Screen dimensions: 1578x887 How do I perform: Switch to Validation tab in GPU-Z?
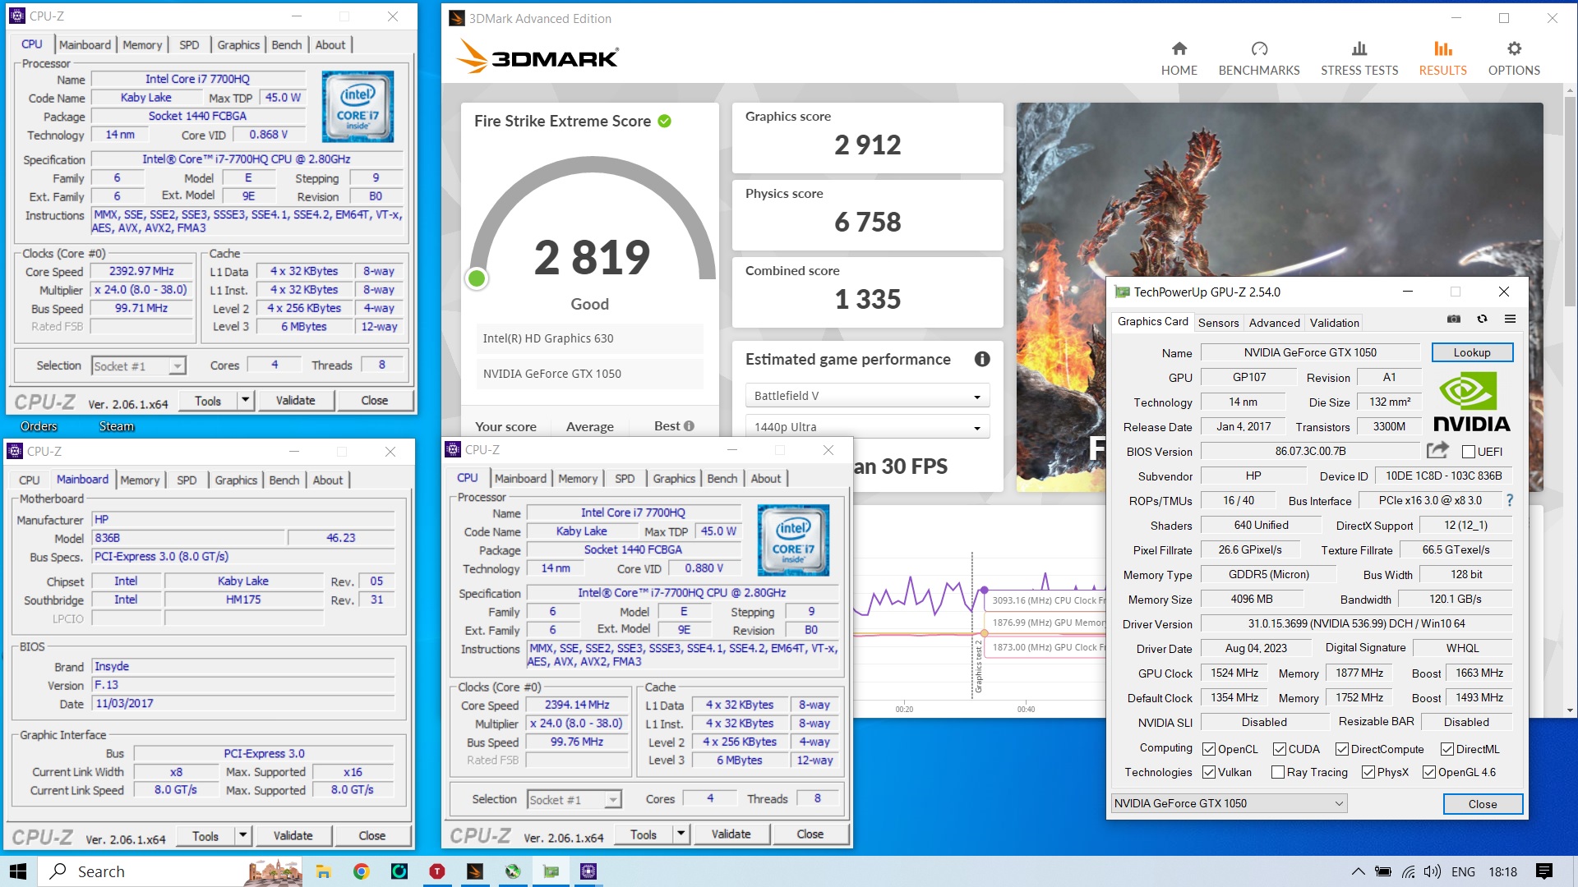1334,323
